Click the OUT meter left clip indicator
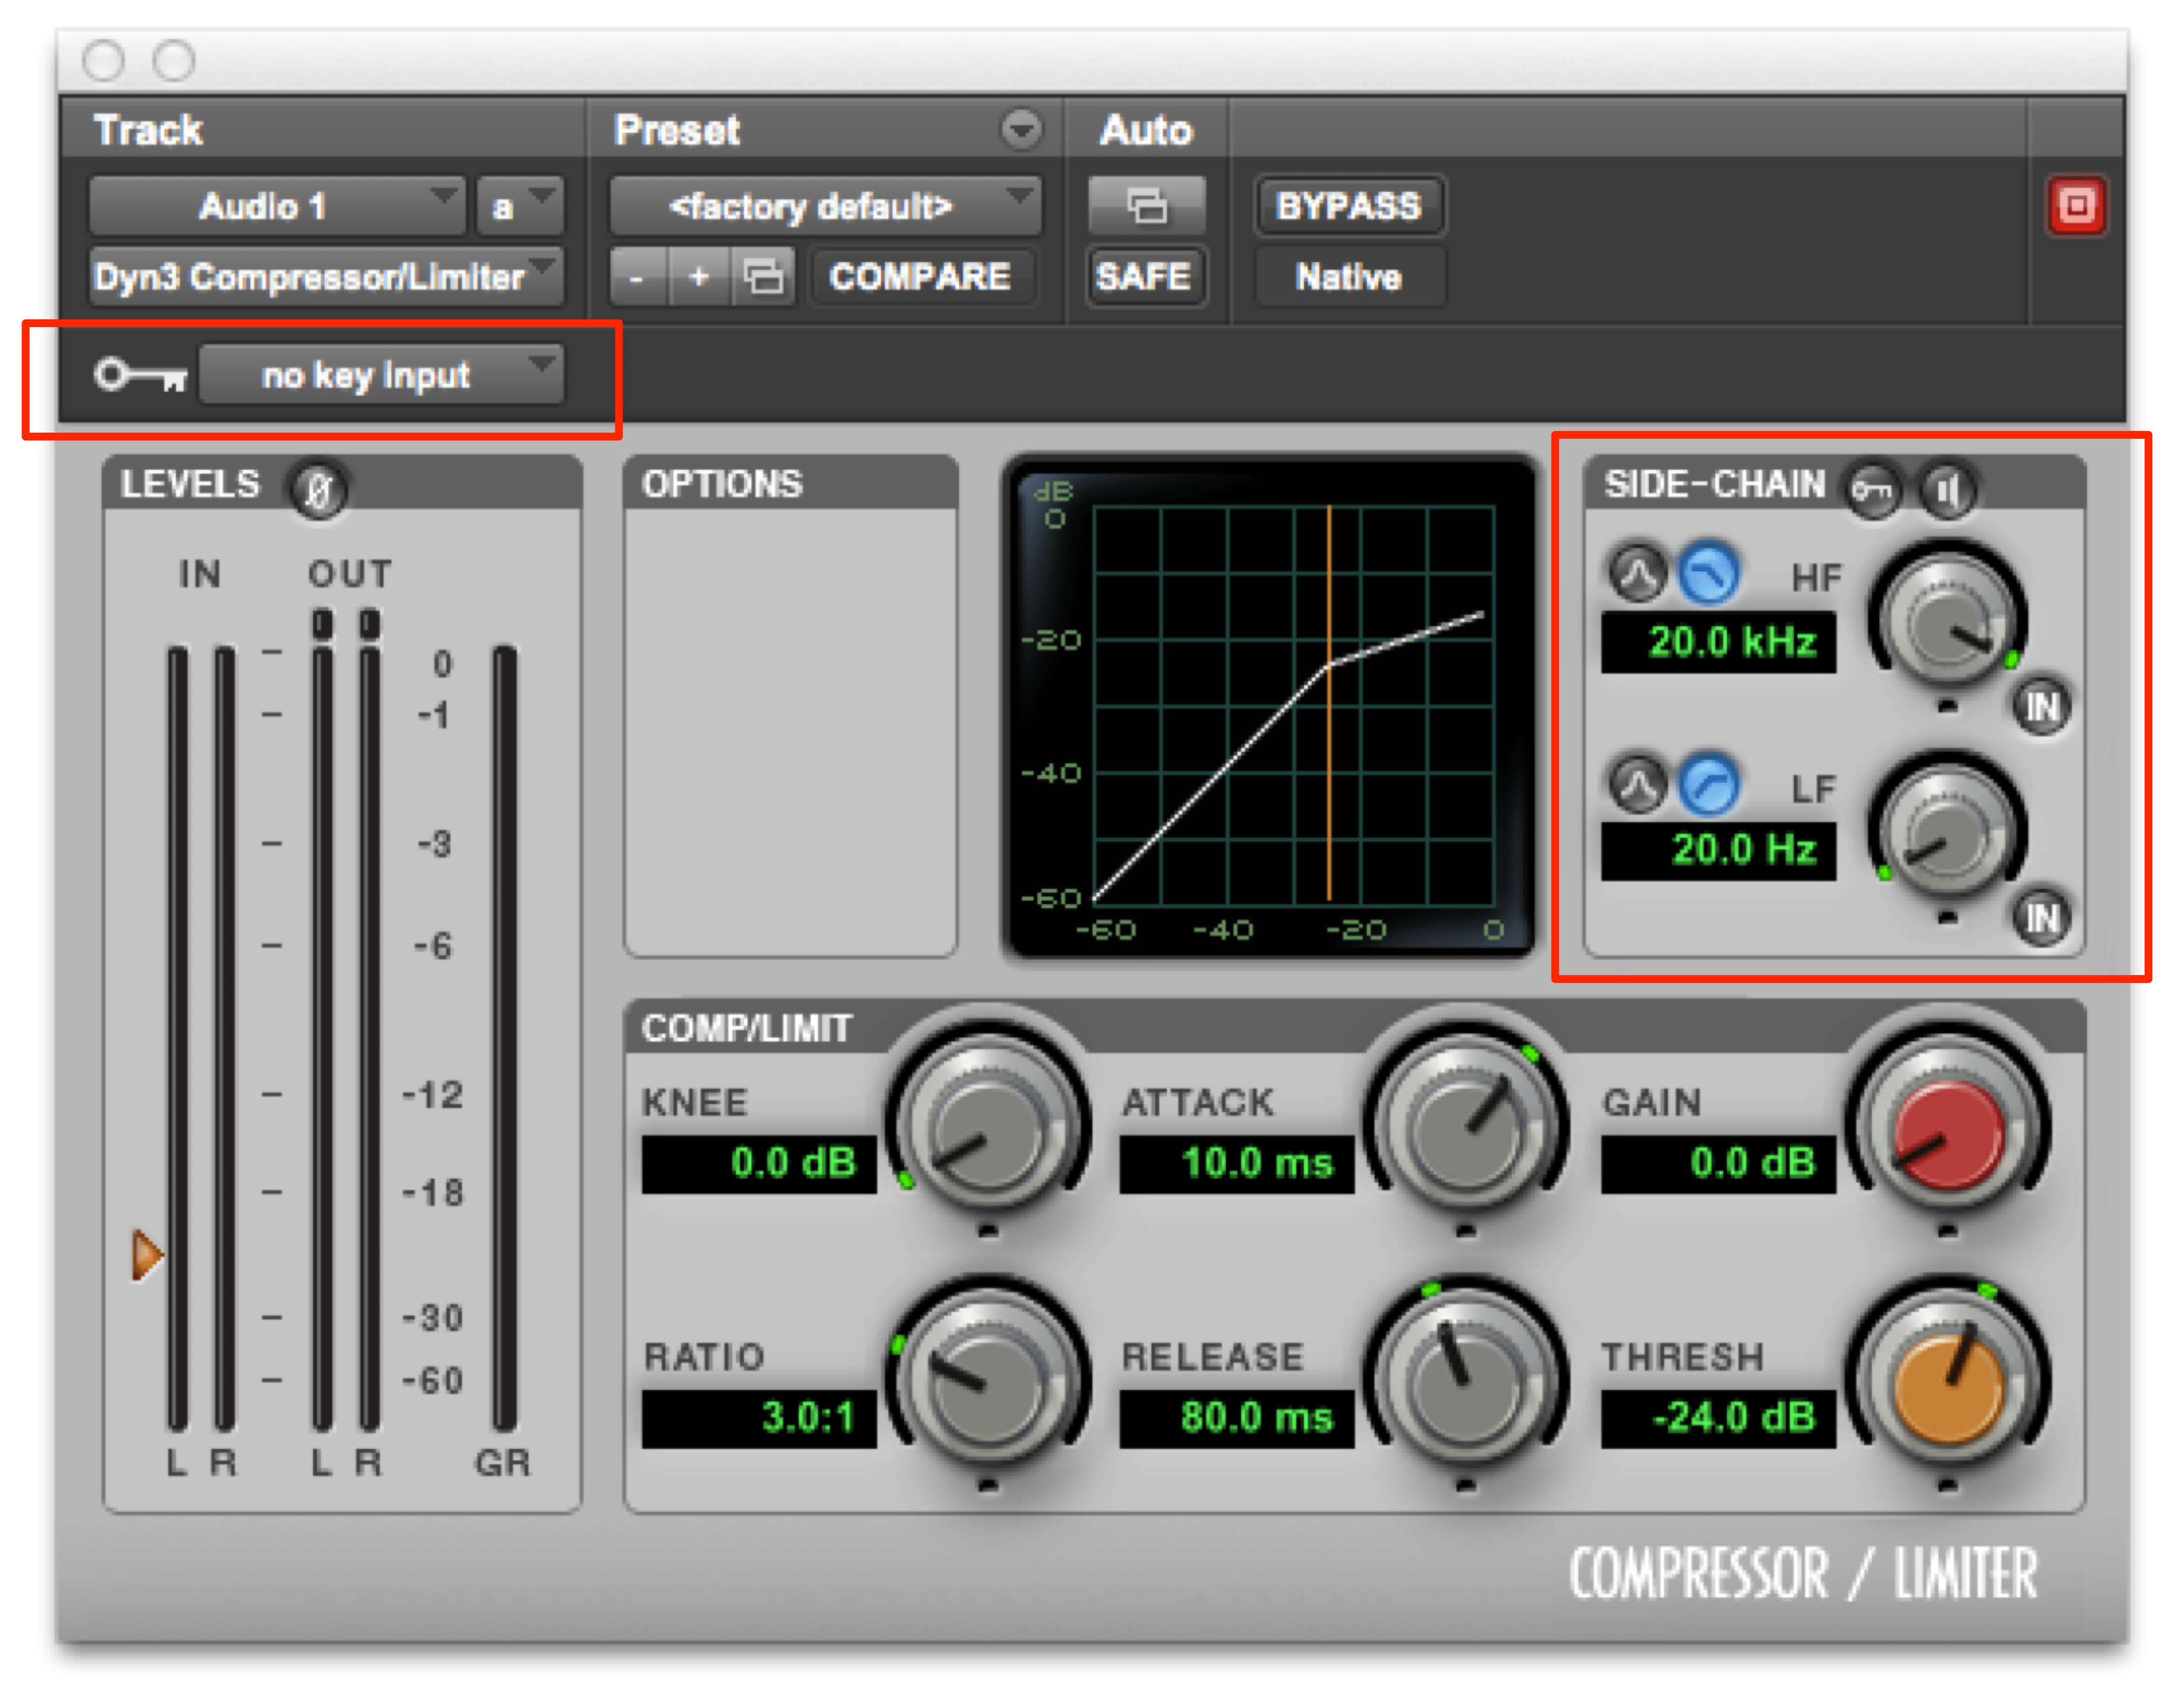Screen dimensions: 2177x1708 pyautogui.click(x=322, y=624)
